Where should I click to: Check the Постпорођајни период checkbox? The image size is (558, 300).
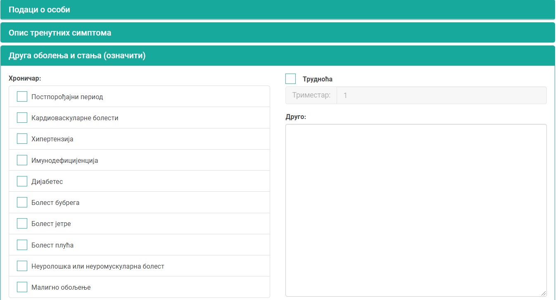click(22, 97)
